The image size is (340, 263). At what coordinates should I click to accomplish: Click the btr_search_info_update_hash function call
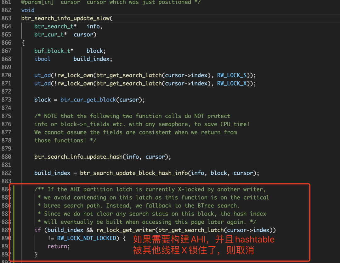tap(78, 157)
